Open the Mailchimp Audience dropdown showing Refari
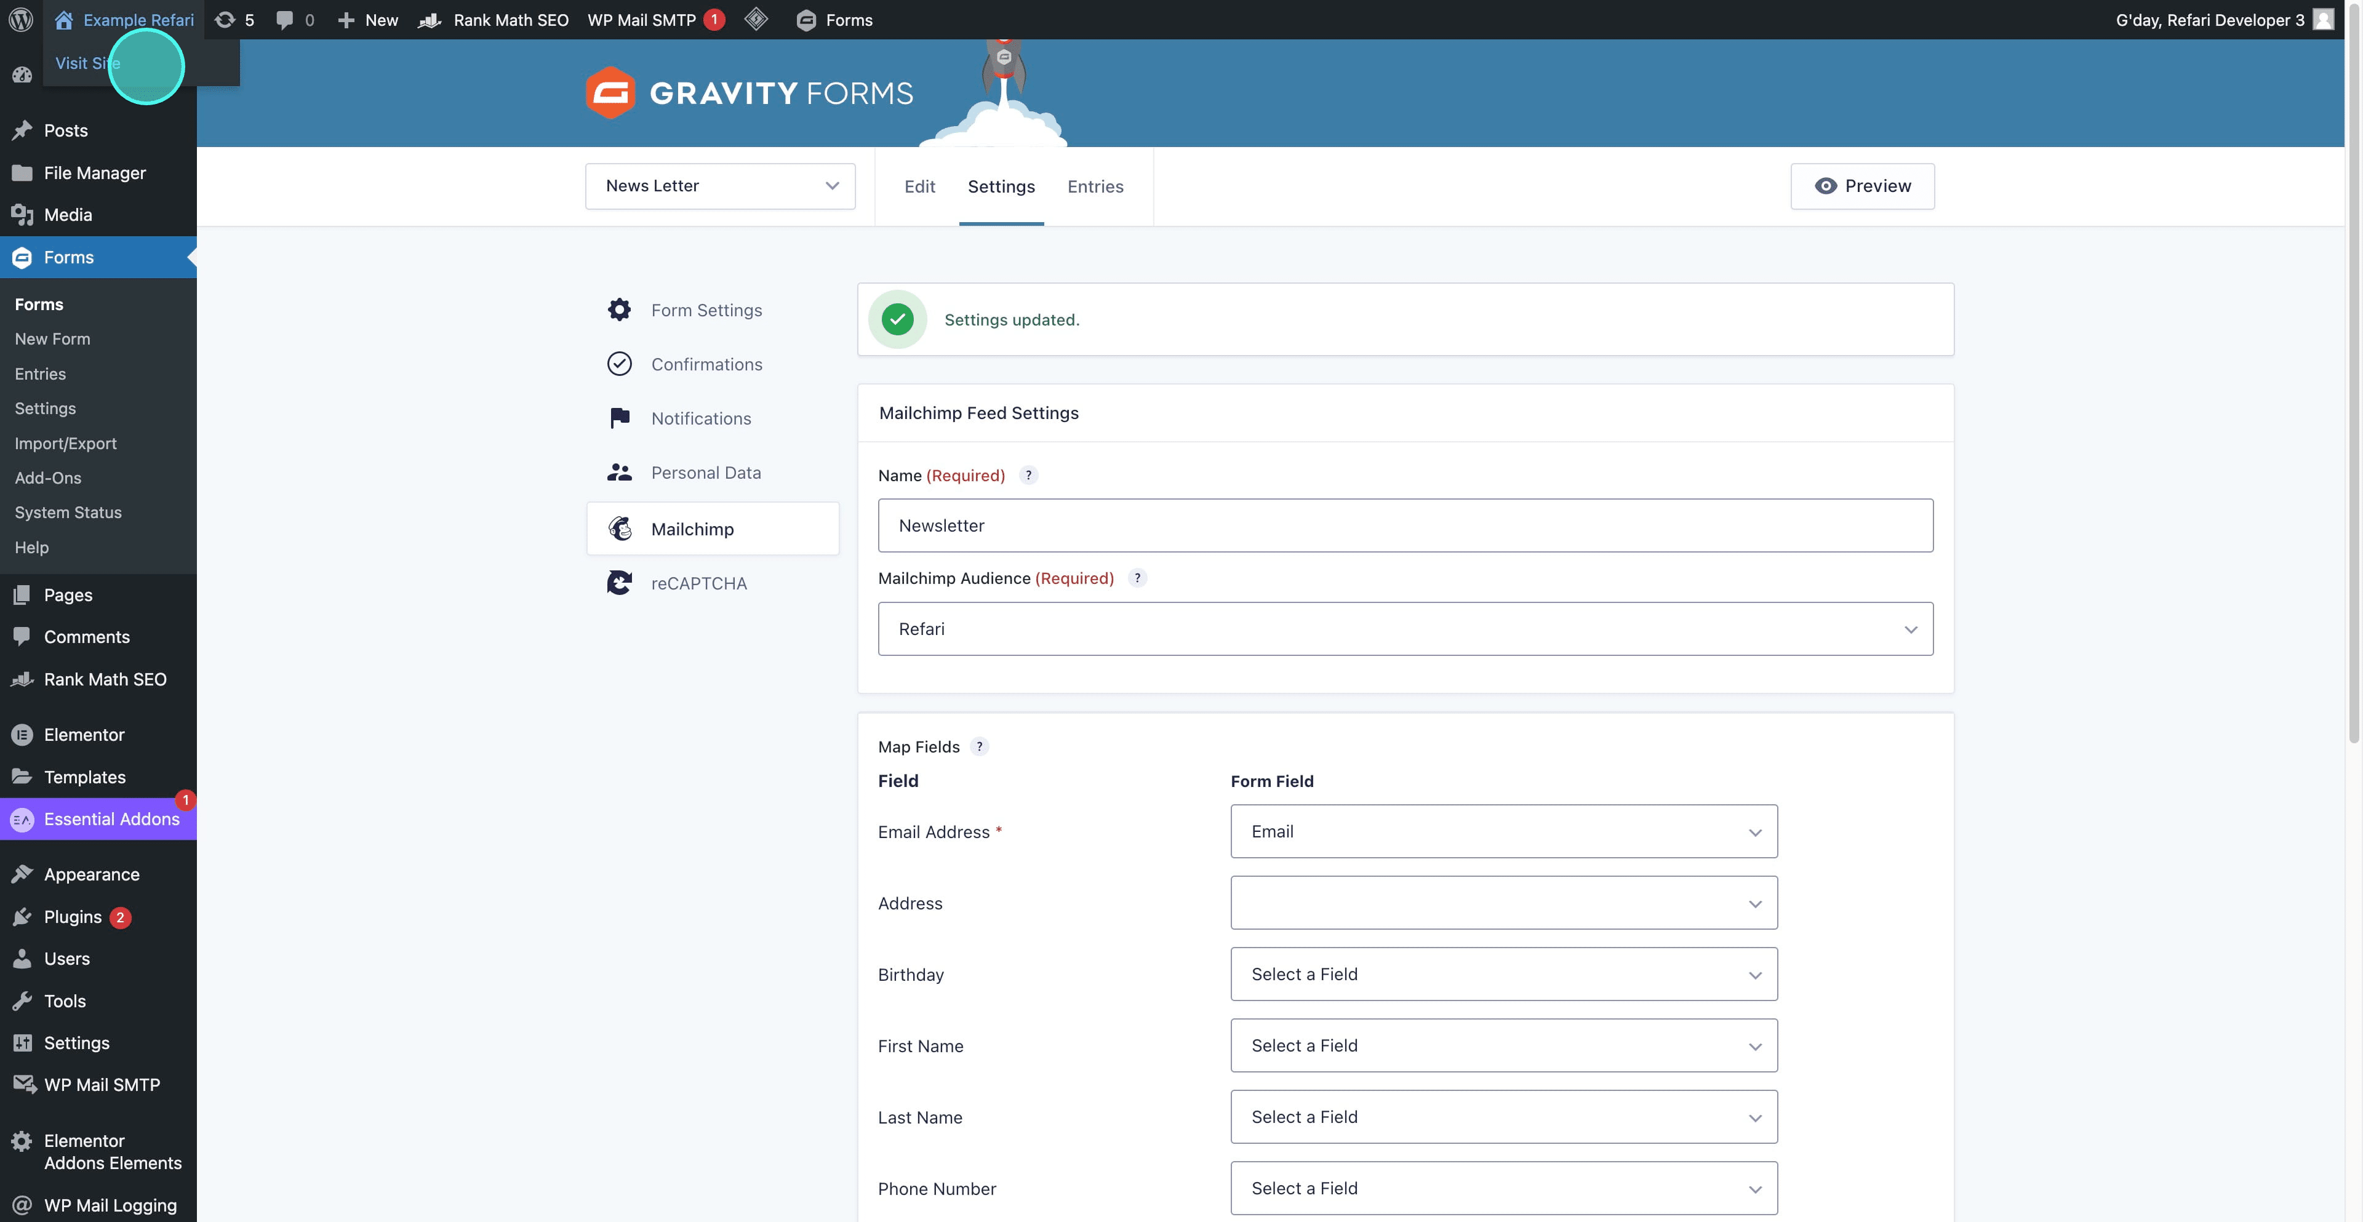Screen dimensions: 2363x1222 (x=1405, y=628)
